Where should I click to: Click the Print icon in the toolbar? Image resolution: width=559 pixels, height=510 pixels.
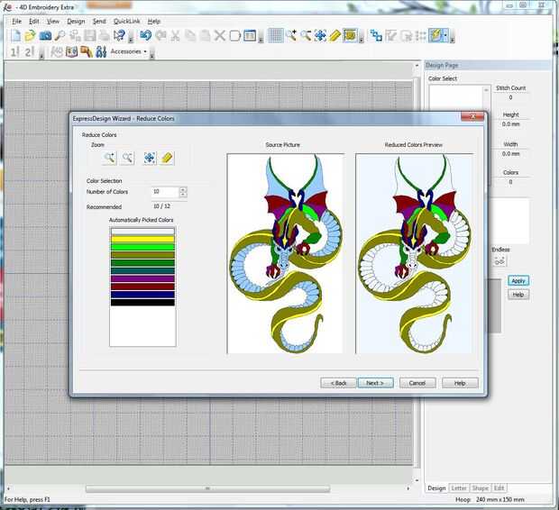point(105,35)
